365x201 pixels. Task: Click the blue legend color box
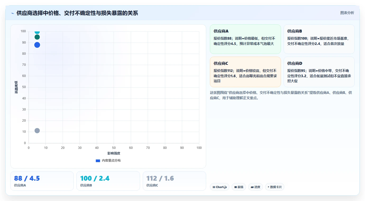point(98,161)
